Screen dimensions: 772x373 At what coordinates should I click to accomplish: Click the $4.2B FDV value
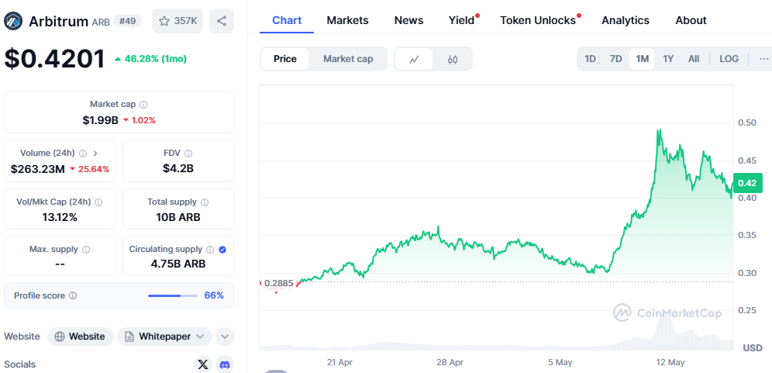[x=178, y=168]
